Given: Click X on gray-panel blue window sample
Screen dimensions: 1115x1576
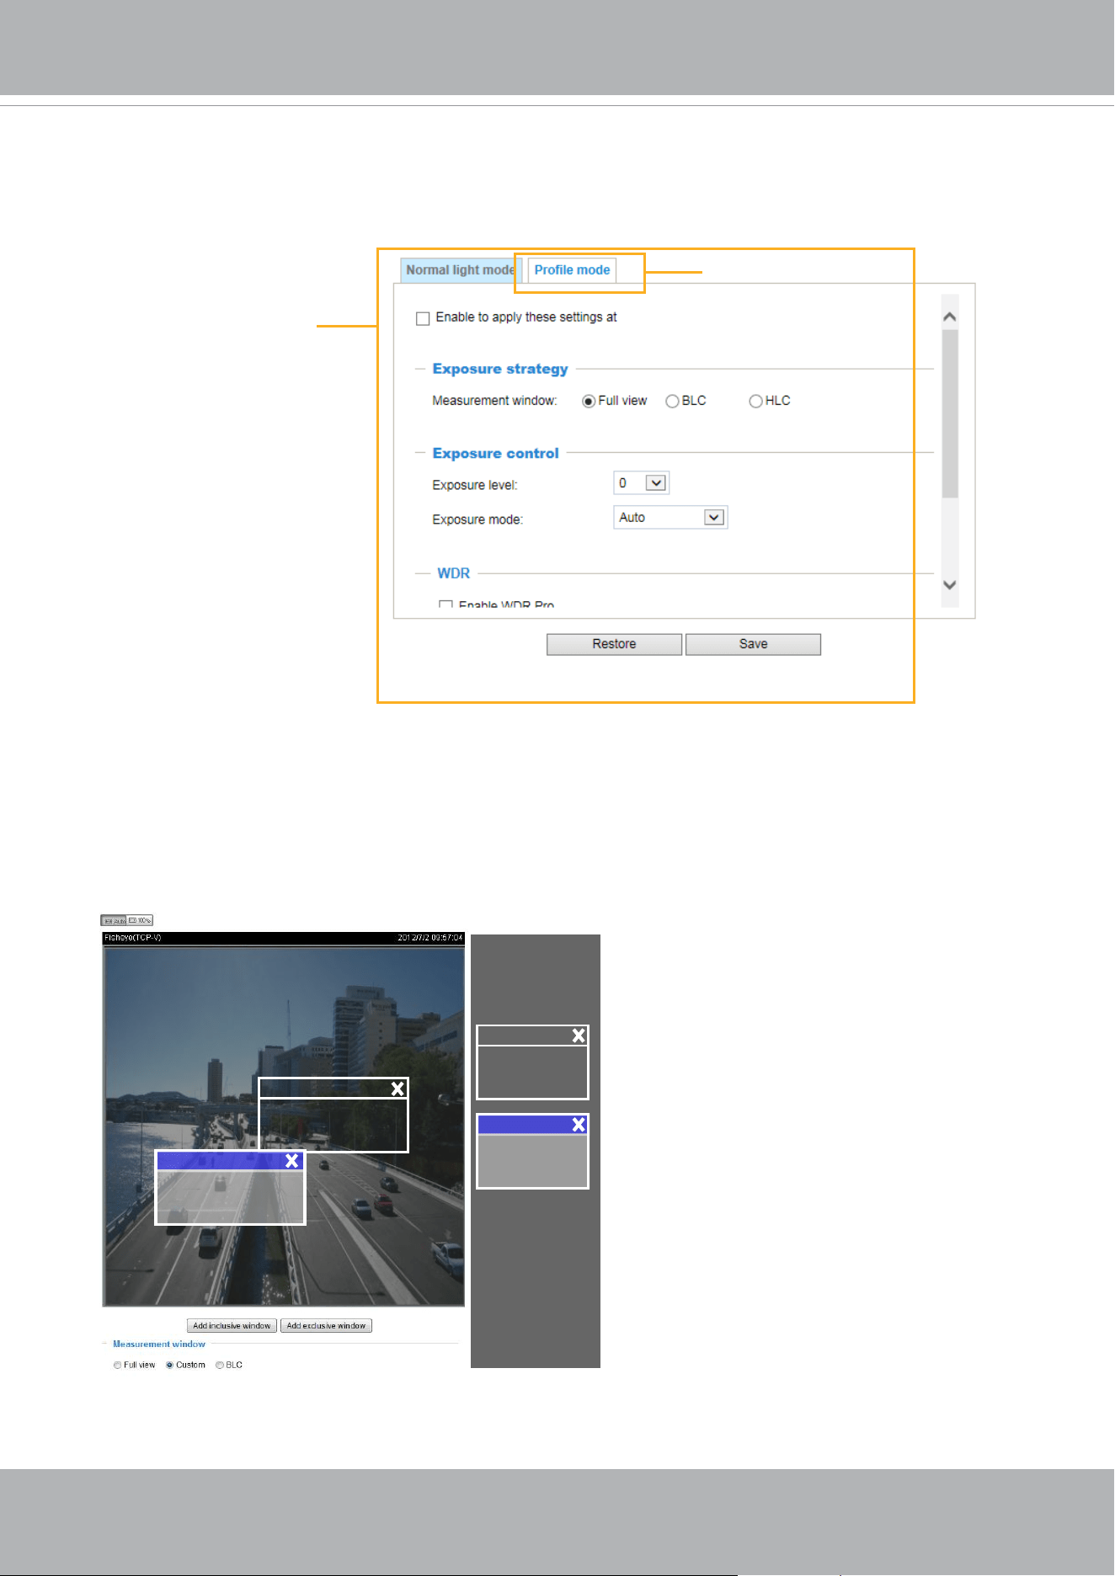Looking at the screenshot, I should click(x=579, y=1124).
